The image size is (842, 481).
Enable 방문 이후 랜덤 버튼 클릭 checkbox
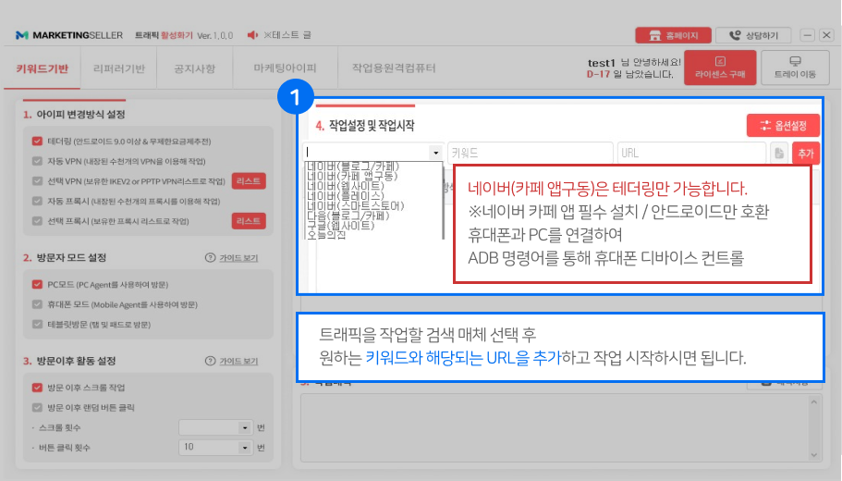[x=37, y=407]
